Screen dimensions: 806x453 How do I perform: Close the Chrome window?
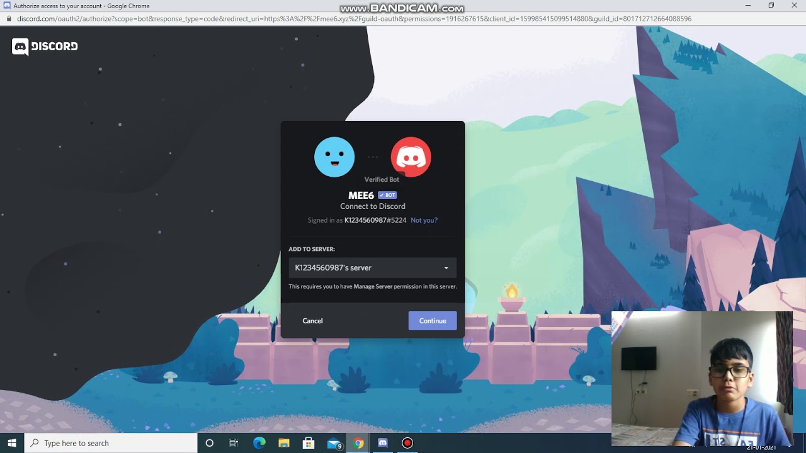(794, 6)
